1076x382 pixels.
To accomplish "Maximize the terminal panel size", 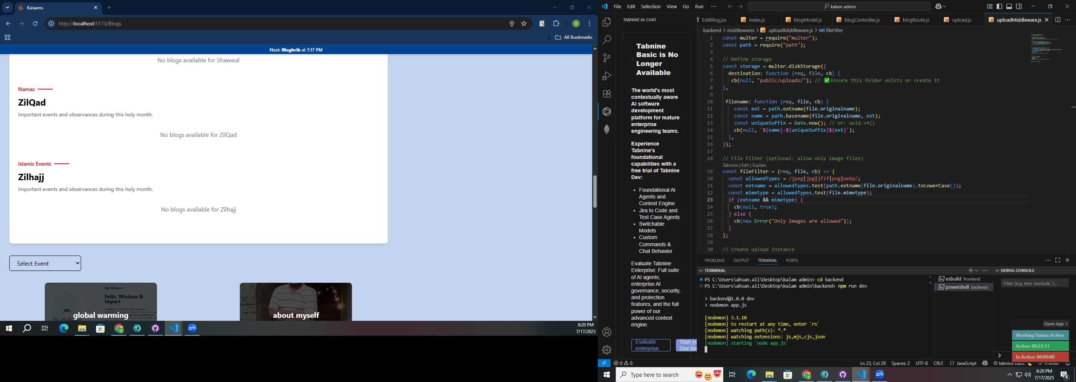I will 1058,260.
